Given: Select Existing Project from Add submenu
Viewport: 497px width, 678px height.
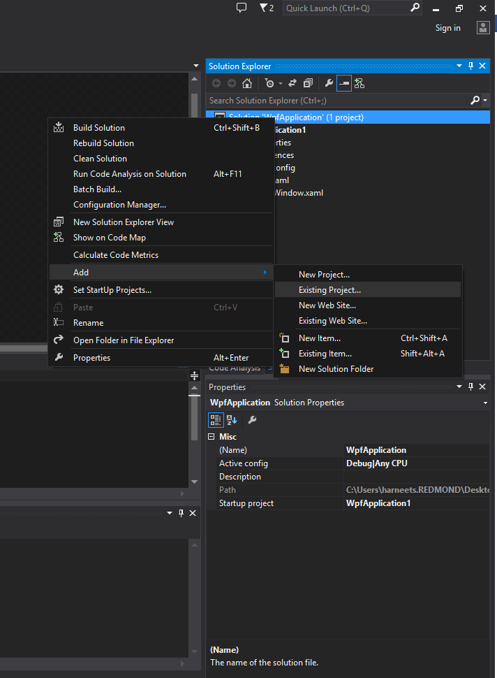Looking at the screenshot, I should point(329,289).
